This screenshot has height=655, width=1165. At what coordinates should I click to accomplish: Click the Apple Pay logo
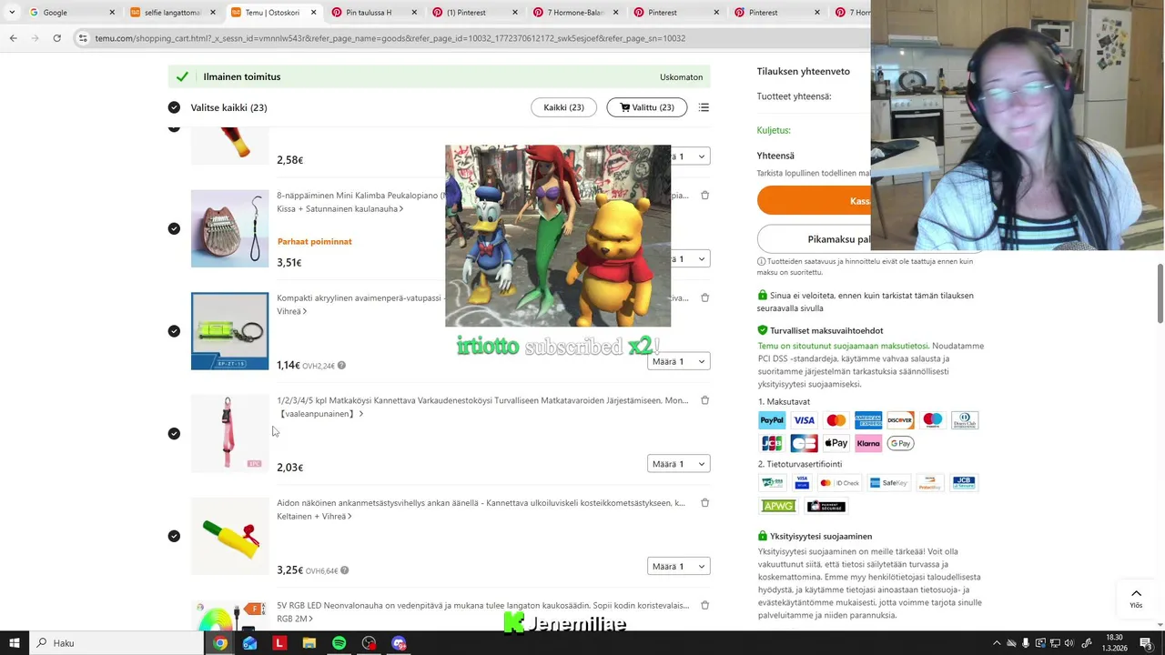point(836,443)
